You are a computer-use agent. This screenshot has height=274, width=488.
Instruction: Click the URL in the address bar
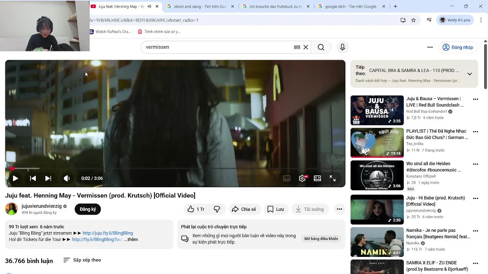144,20
